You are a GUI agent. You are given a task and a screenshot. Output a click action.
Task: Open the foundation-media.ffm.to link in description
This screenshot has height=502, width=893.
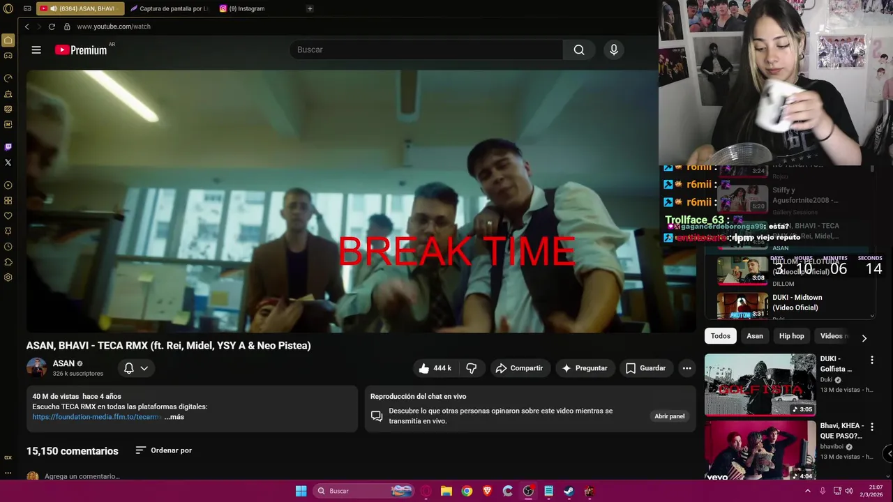pos(97,417)
